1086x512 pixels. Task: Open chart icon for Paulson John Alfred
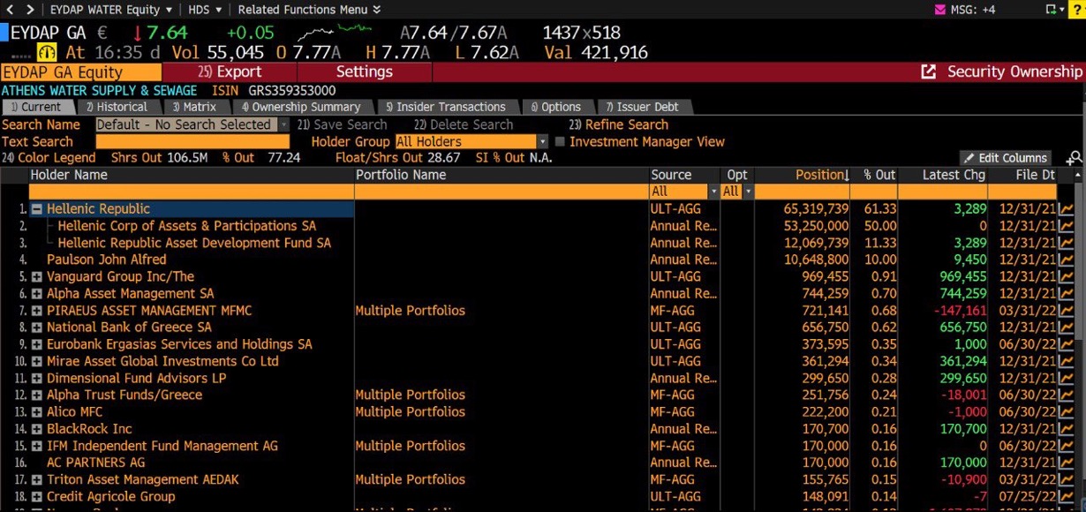pos(1067,260)
